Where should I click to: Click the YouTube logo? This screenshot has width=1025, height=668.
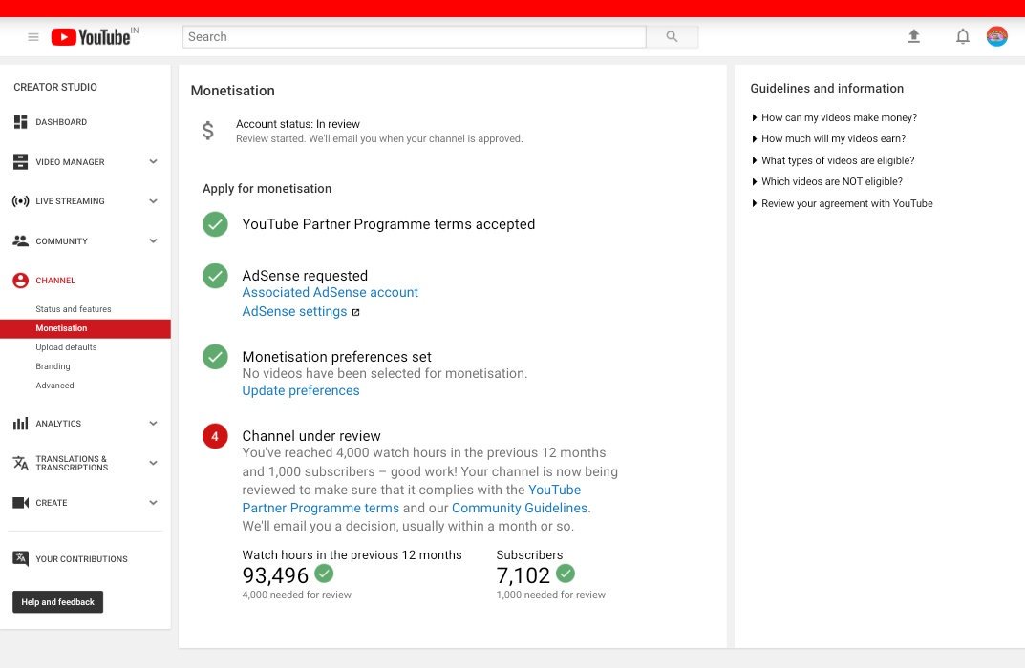click(92, 37)
